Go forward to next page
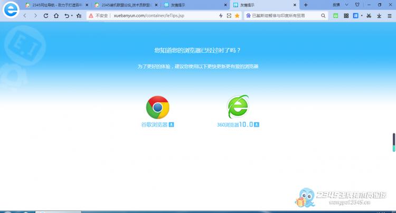Image resolution: width=396 pixels, height=213 pixels. 35,16
